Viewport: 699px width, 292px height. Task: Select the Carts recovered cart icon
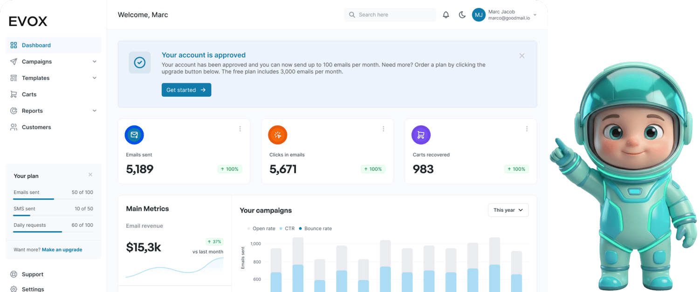pos(421,135)
